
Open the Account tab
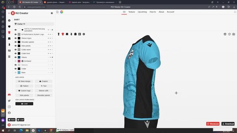pos(170,12)
